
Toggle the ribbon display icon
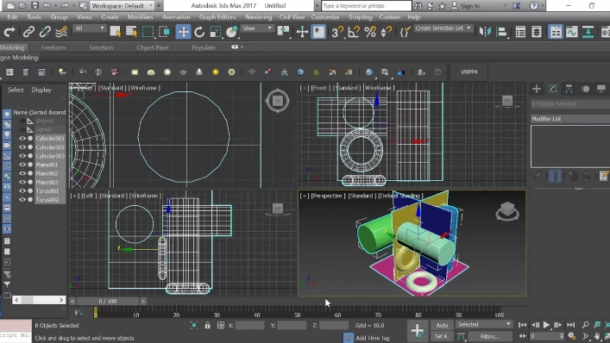(556, 32)
